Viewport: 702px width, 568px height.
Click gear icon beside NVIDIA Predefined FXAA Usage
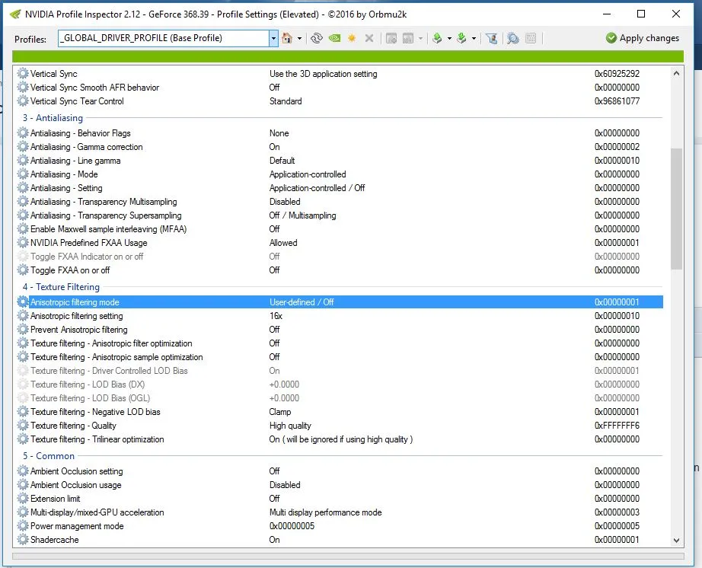[x=23, y=243]
